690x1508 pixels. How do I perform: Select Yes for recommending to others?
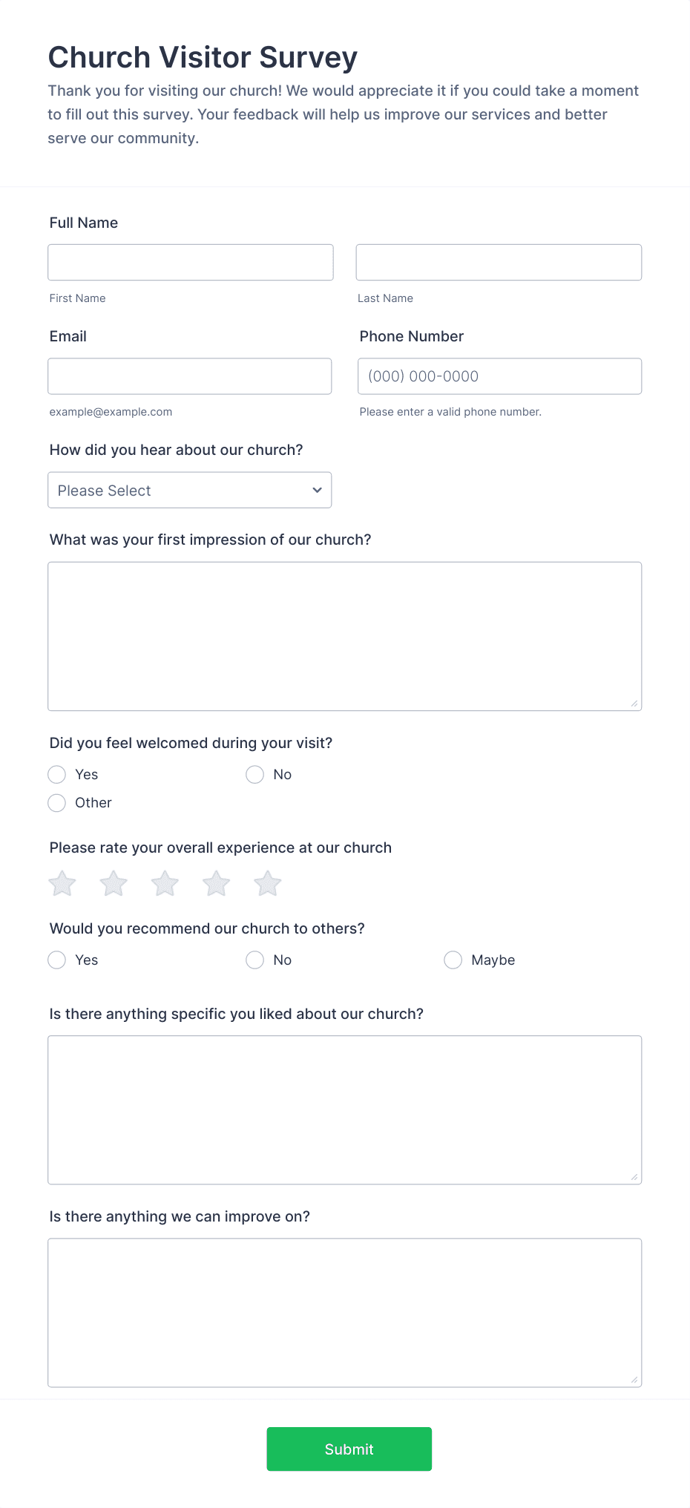[x=56, y=960]
